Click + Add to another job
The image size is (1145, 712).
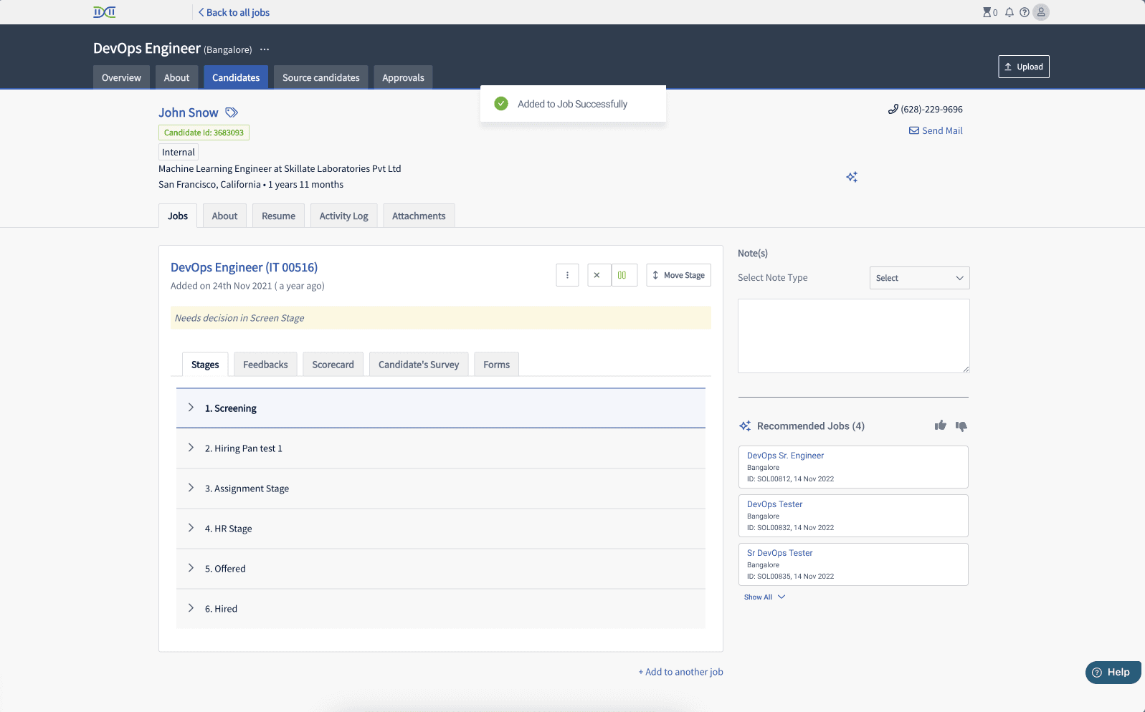click(x=680, y=672)
